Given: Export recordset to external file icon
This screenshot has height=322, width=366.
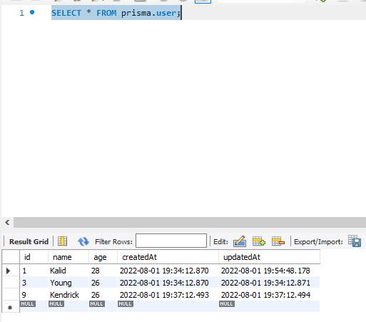Looking at the screenshot, I should click(x=355, y=241).
